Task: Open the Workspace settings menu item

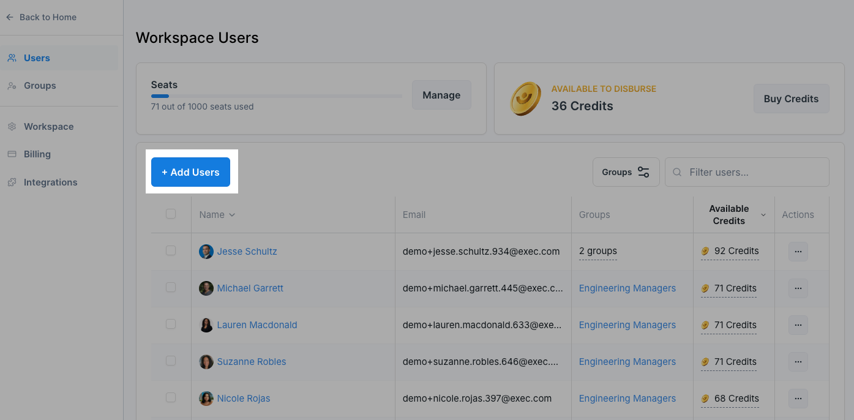Action: 59,127
